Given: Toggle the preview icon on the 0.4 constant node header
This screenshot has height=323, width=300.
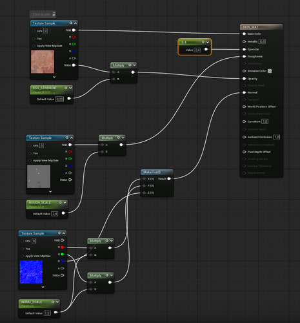Looking at the screenshot, I should click(203, 42).
